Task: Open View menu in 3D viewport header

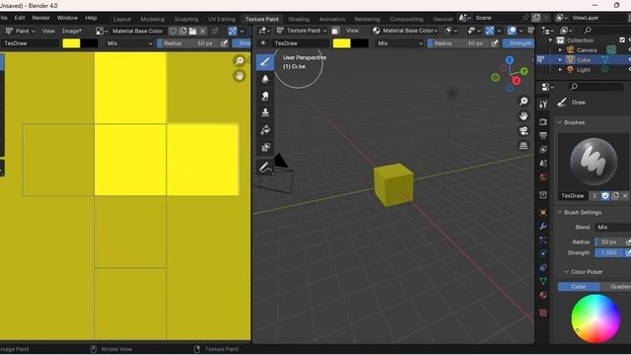Action: tap(352, 31)
